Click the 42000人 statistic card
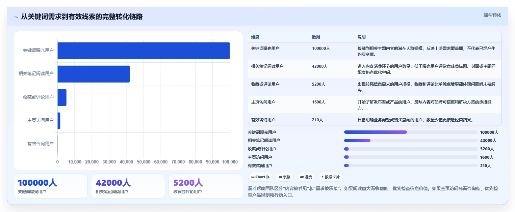Viewport: 515px width, 212px height. [128, 186]
